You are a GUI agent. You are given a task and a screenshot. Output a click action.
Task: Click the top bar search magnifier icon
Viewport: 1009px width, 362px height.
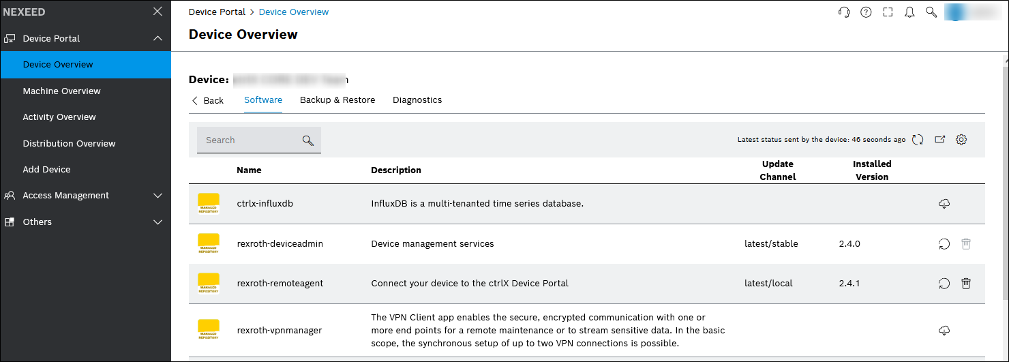(x=931, y=12)
